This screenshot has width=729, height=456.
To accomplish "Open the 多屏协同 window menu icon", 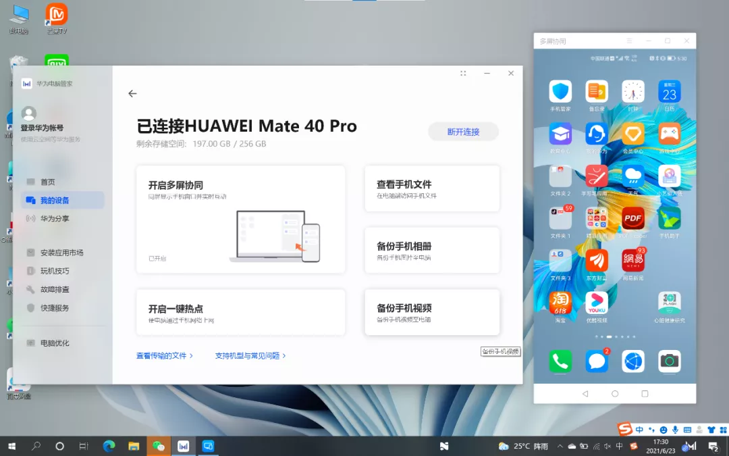I will coord(629,41).
